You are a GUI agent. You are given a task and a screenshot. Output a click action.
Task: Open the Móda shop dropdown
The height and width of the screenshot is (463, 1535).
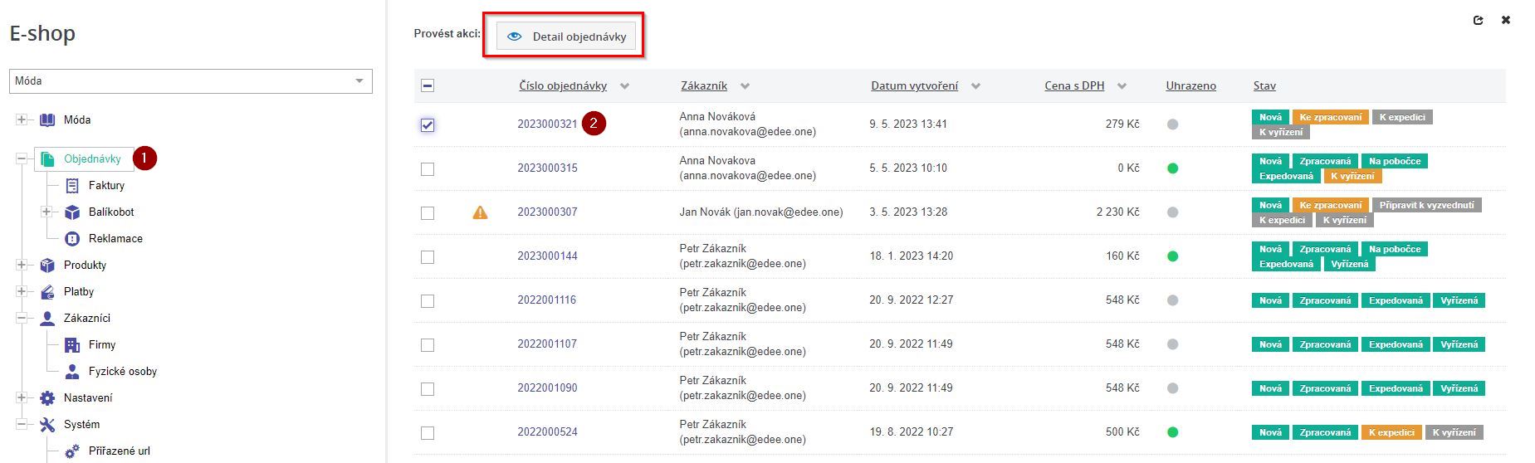tap(191, 81)
